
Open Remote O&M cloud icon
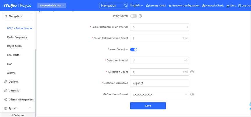[x=147, y=6]
